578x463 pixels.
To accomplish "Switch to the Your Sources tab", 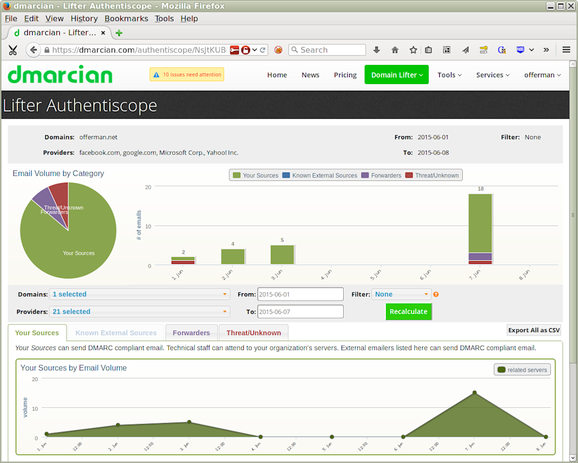I will (x=37, y=333).
